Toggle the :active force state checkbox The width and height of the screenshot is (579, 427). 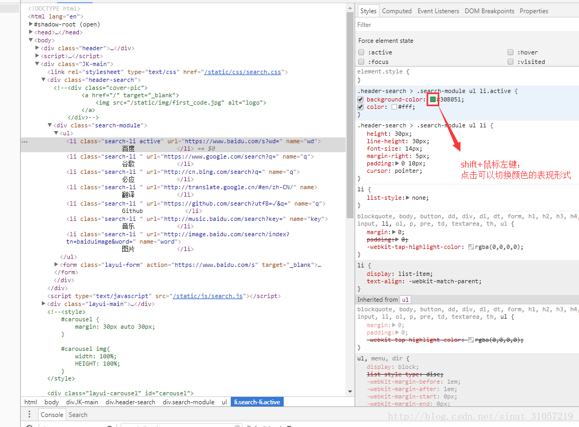pyautogui.click(x=361, y=52)
